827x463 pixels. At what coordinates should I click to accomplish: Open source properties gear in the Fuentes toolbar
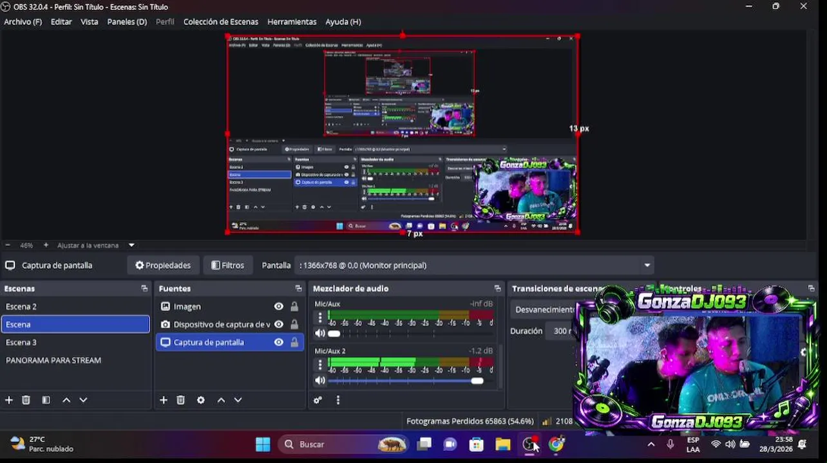tap(201, 400)
